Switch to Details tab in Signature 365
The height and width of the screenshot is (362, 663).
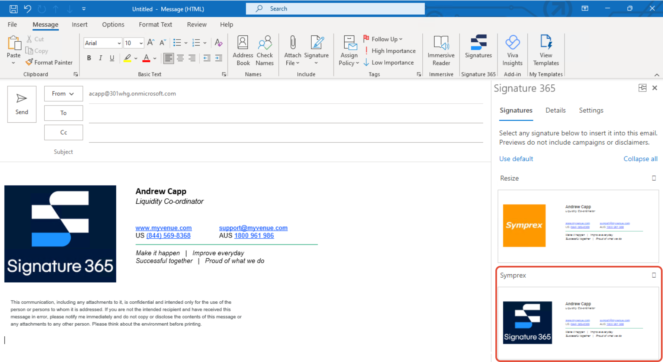[x=555, y=110]
